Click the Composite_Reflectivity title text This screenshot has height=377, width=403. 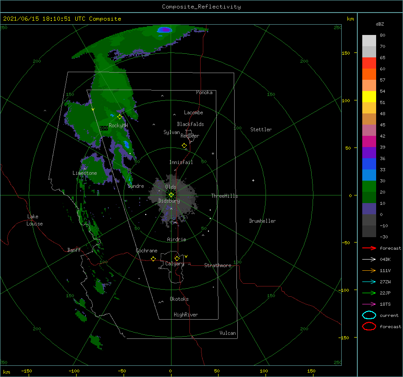(x=201, y=7)
